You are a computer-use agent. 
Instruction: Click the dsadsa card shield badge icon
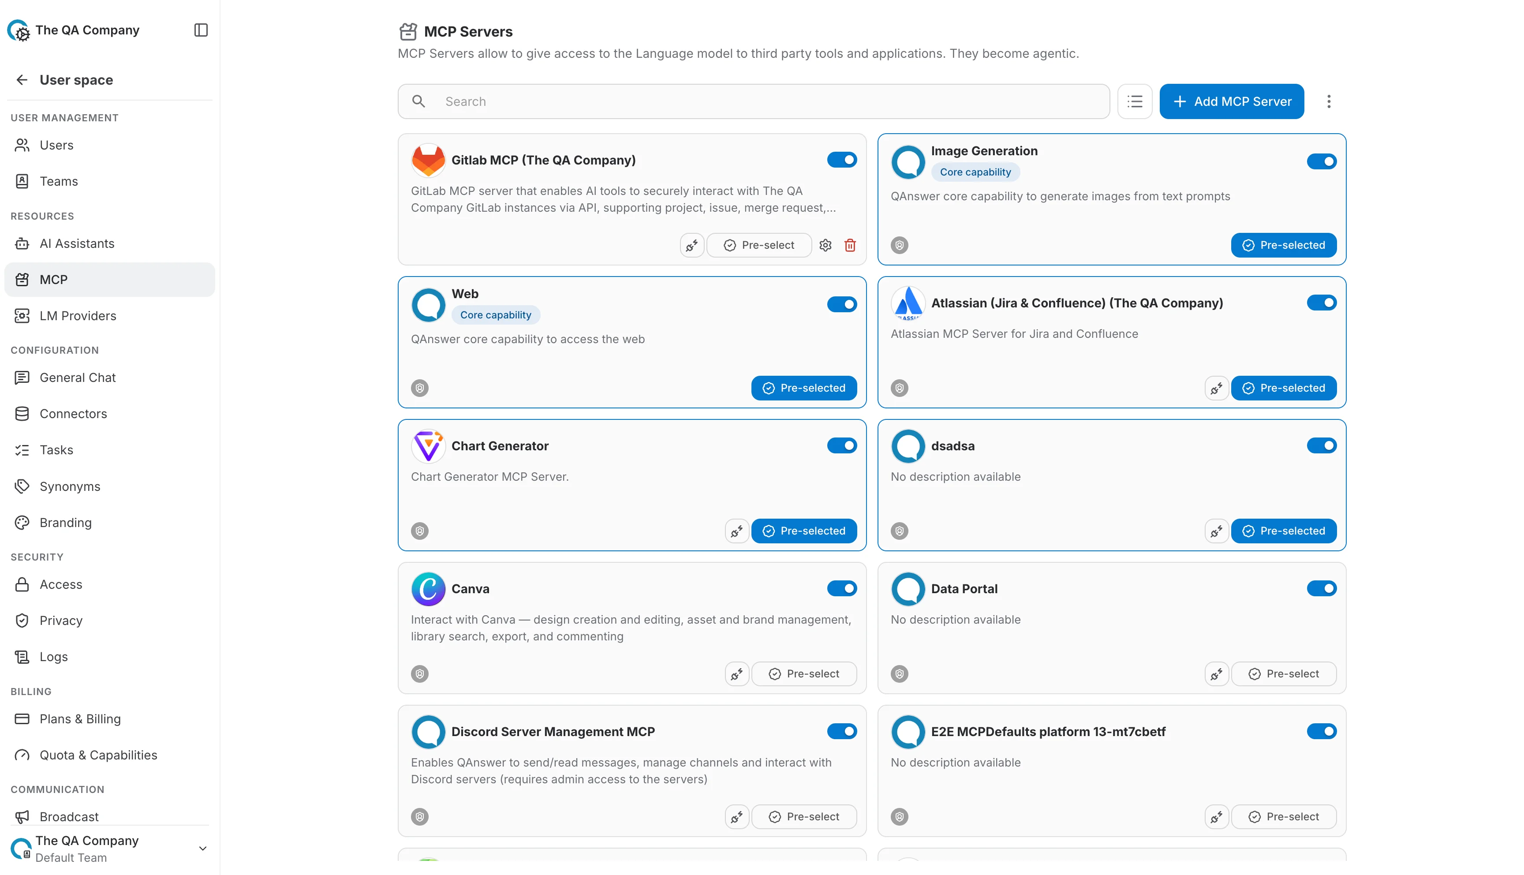point(899,531)
